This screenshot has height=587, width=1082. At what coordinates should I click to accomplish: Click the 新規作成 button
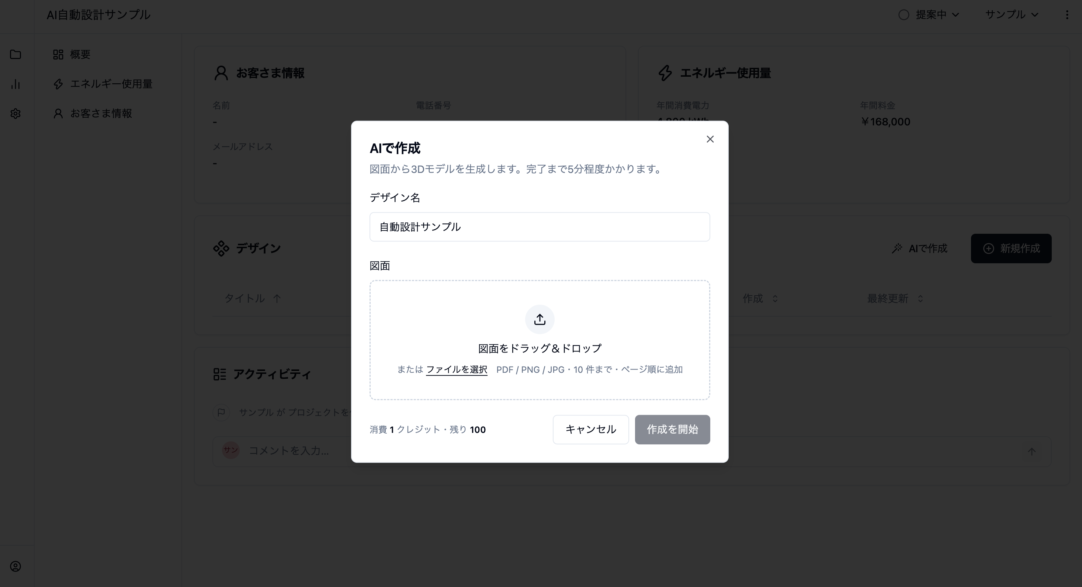[1011, 249]
